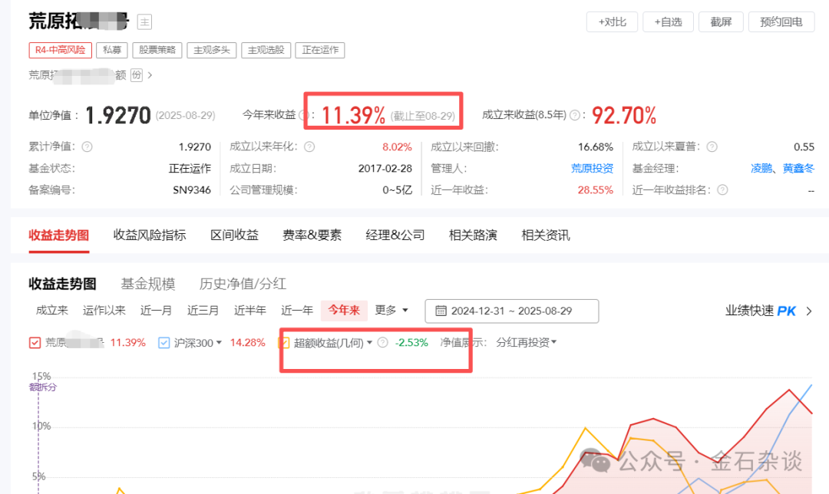Select 运作以来 time range
Screen dimensions: 829x494
tap(104, 310)
